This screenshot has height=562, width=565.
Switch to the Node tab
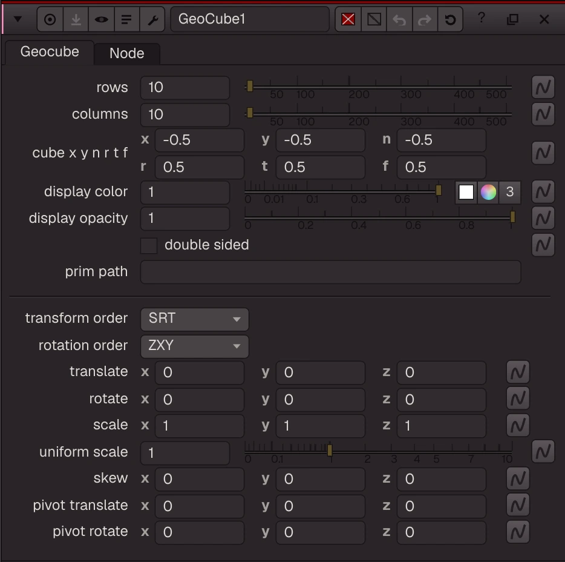pos(127,54)
